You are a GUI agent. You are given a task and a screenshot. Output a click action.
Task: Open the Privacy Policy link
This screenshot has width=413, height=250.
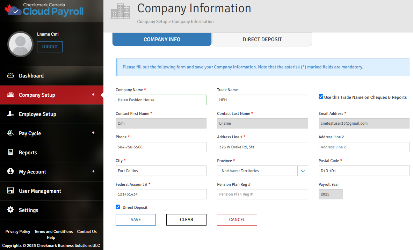point(18,231)
